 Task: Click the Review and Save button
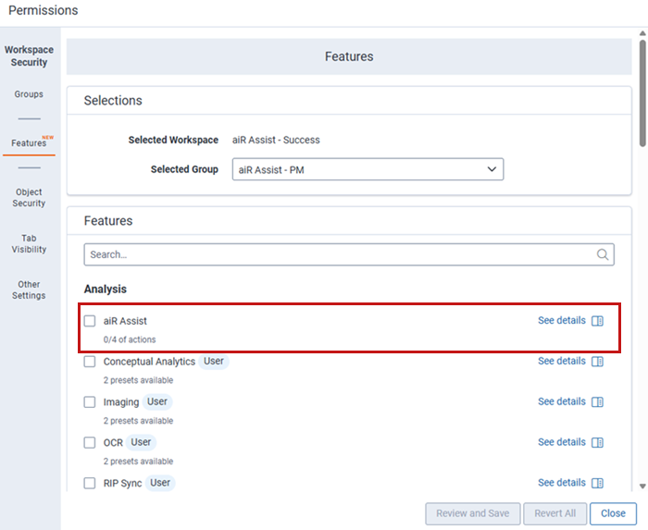pos(473,513)
